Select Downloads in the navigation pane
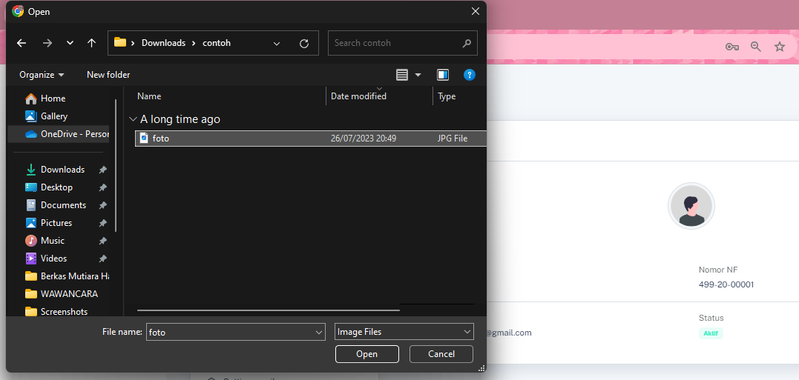799x380 pixels. coord(62,170)
